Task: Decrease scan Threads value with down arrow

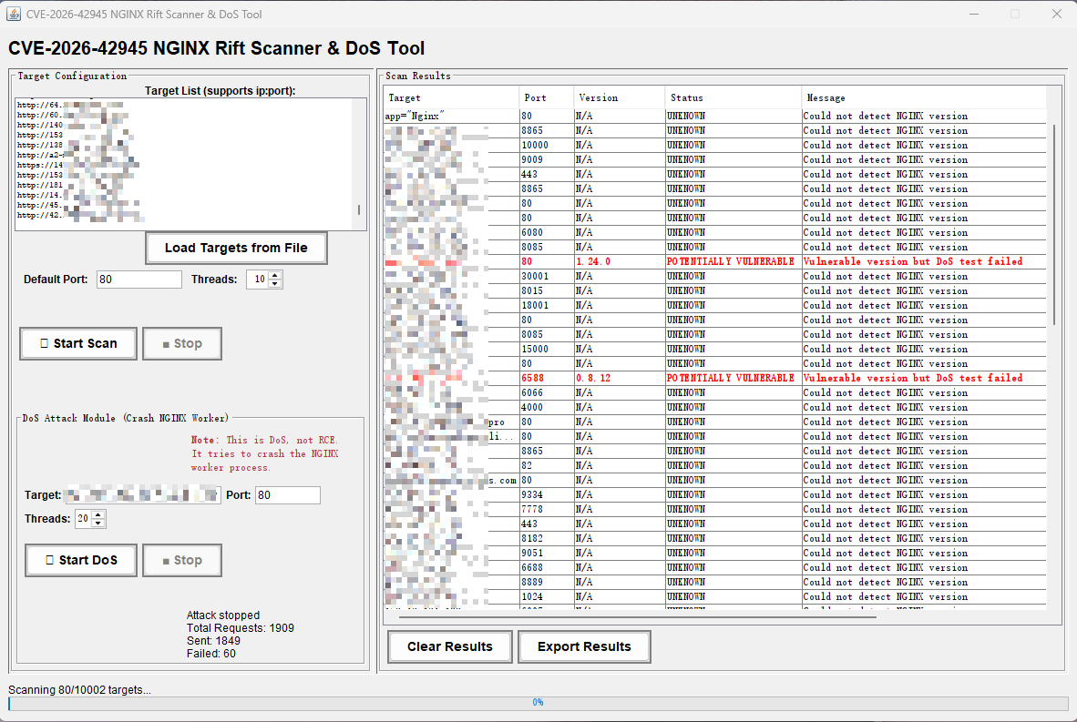Action: click(x=275, y=283)
